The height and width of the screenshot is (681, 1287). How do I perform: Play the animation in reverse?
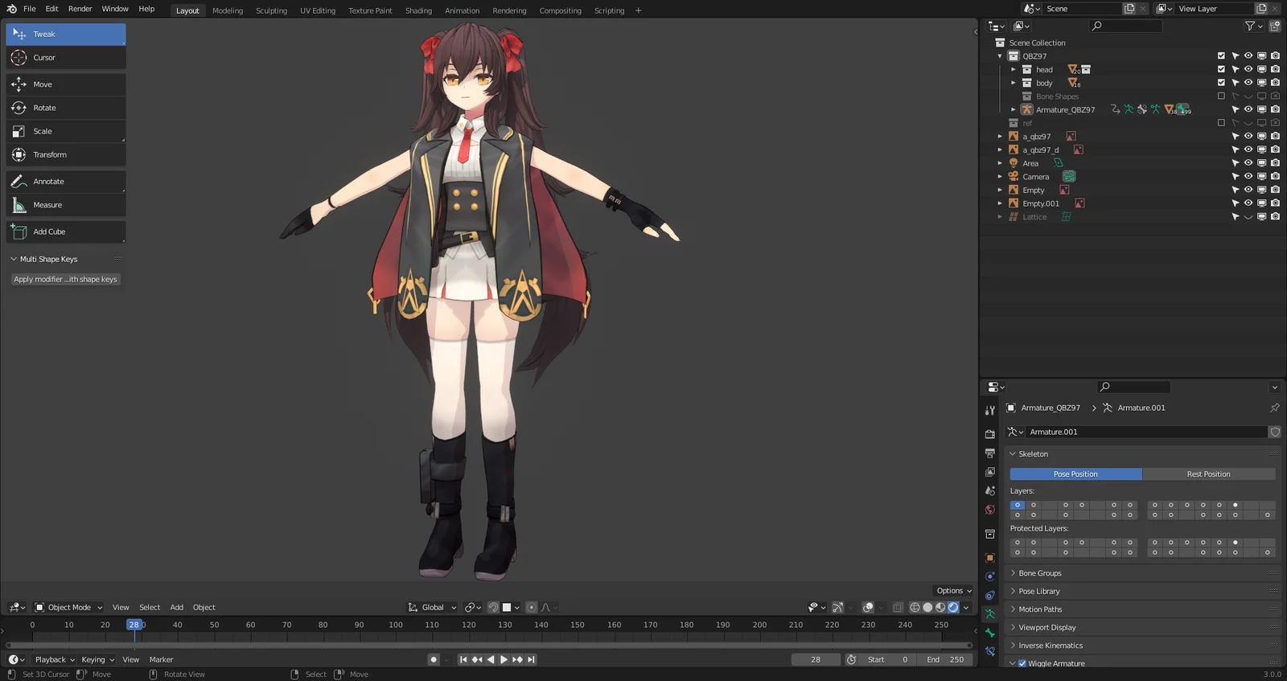click(x=491, y=659)
